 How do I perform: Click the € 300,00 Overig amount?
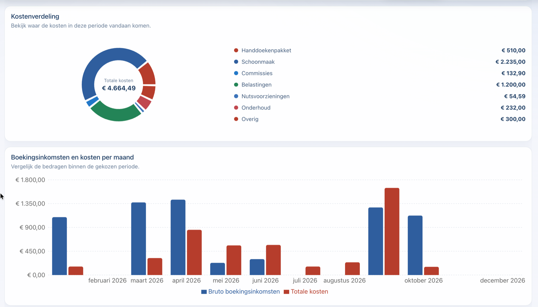[x=513, y=119]
